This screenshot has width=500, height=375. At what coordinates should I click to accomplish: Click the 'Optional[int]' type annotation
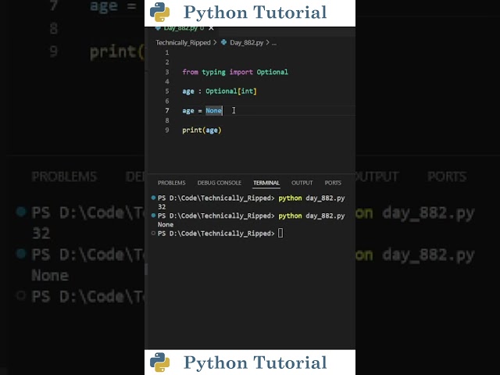point(231,91)
